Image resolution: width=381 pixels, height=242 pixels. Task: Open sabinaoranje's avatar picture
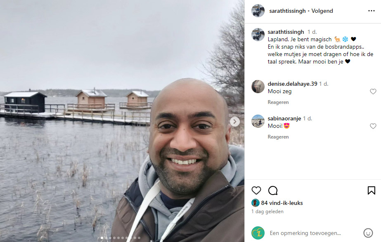pyautogui.click(x=258, y=121)
